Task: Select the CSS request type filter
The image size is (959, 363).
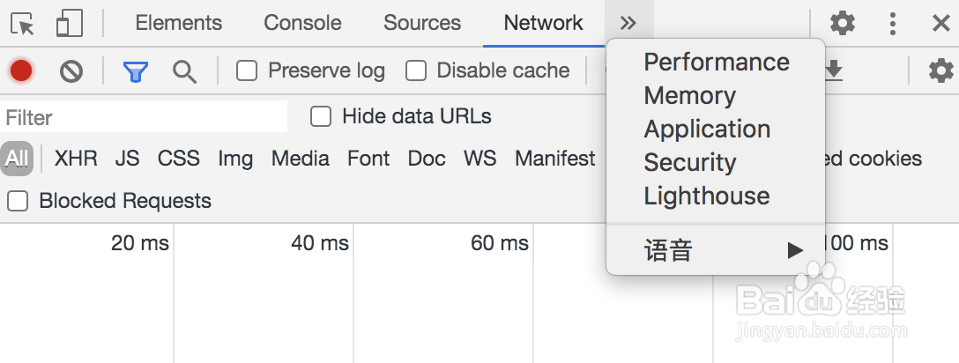Action: click(x=179, y=159)
